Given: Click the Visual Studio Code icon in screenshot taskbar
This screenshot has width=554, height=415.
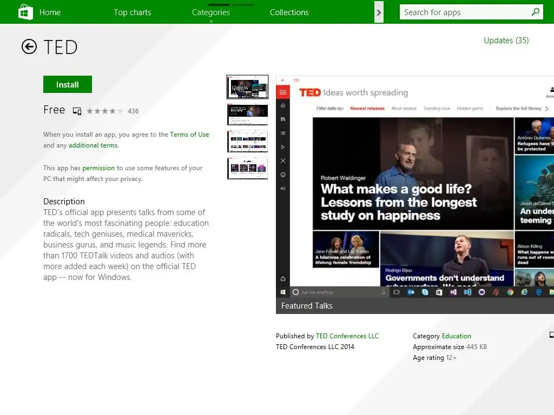Looking at the screenshot, I should [x=467, y=292].
